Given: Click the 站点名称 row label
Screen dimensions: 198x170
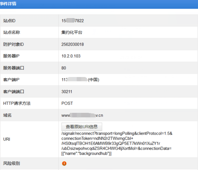Looking at the screenshot, I should coord(11,32).
